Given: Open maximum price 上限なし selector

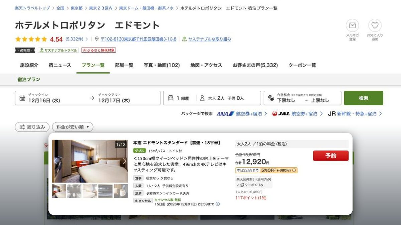Looking at the screenshot, I should 320,100.
